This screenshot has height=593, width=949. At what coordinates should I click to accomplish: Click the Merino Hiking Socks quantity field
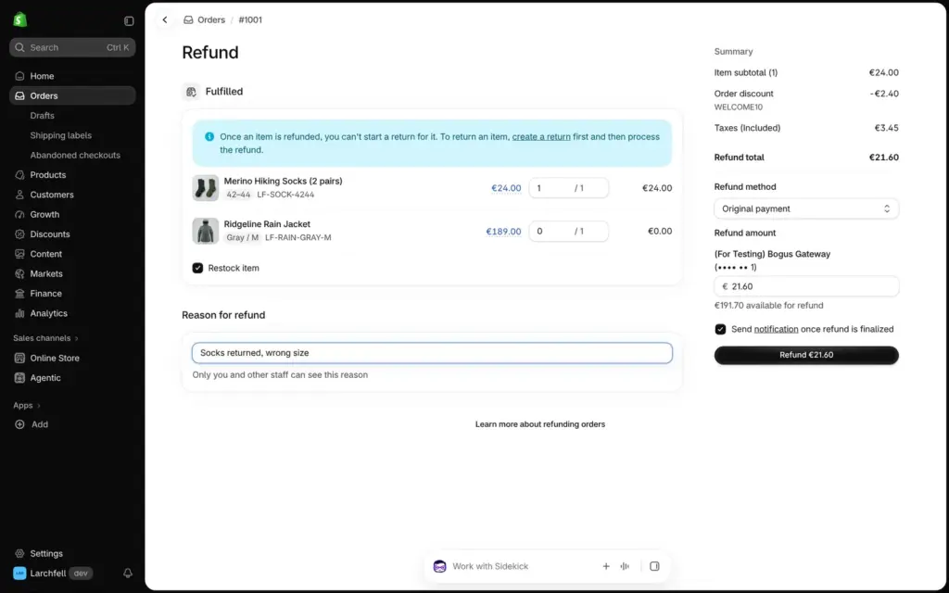click(568, 188)
